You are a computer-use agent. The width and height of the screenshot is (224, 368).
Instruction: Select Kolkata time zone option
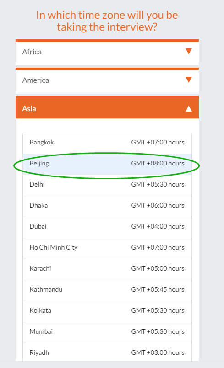tap(107, 311)
